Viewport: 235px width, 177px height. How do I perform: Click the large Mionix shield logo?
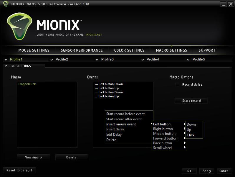[19, 26]
